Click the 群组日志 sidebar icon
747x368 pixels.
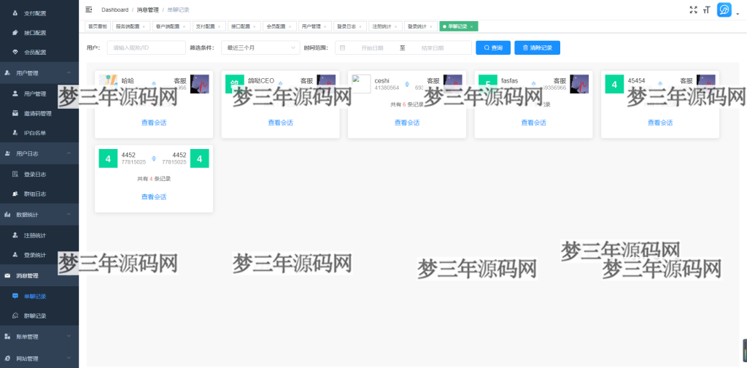pos(15,194)
